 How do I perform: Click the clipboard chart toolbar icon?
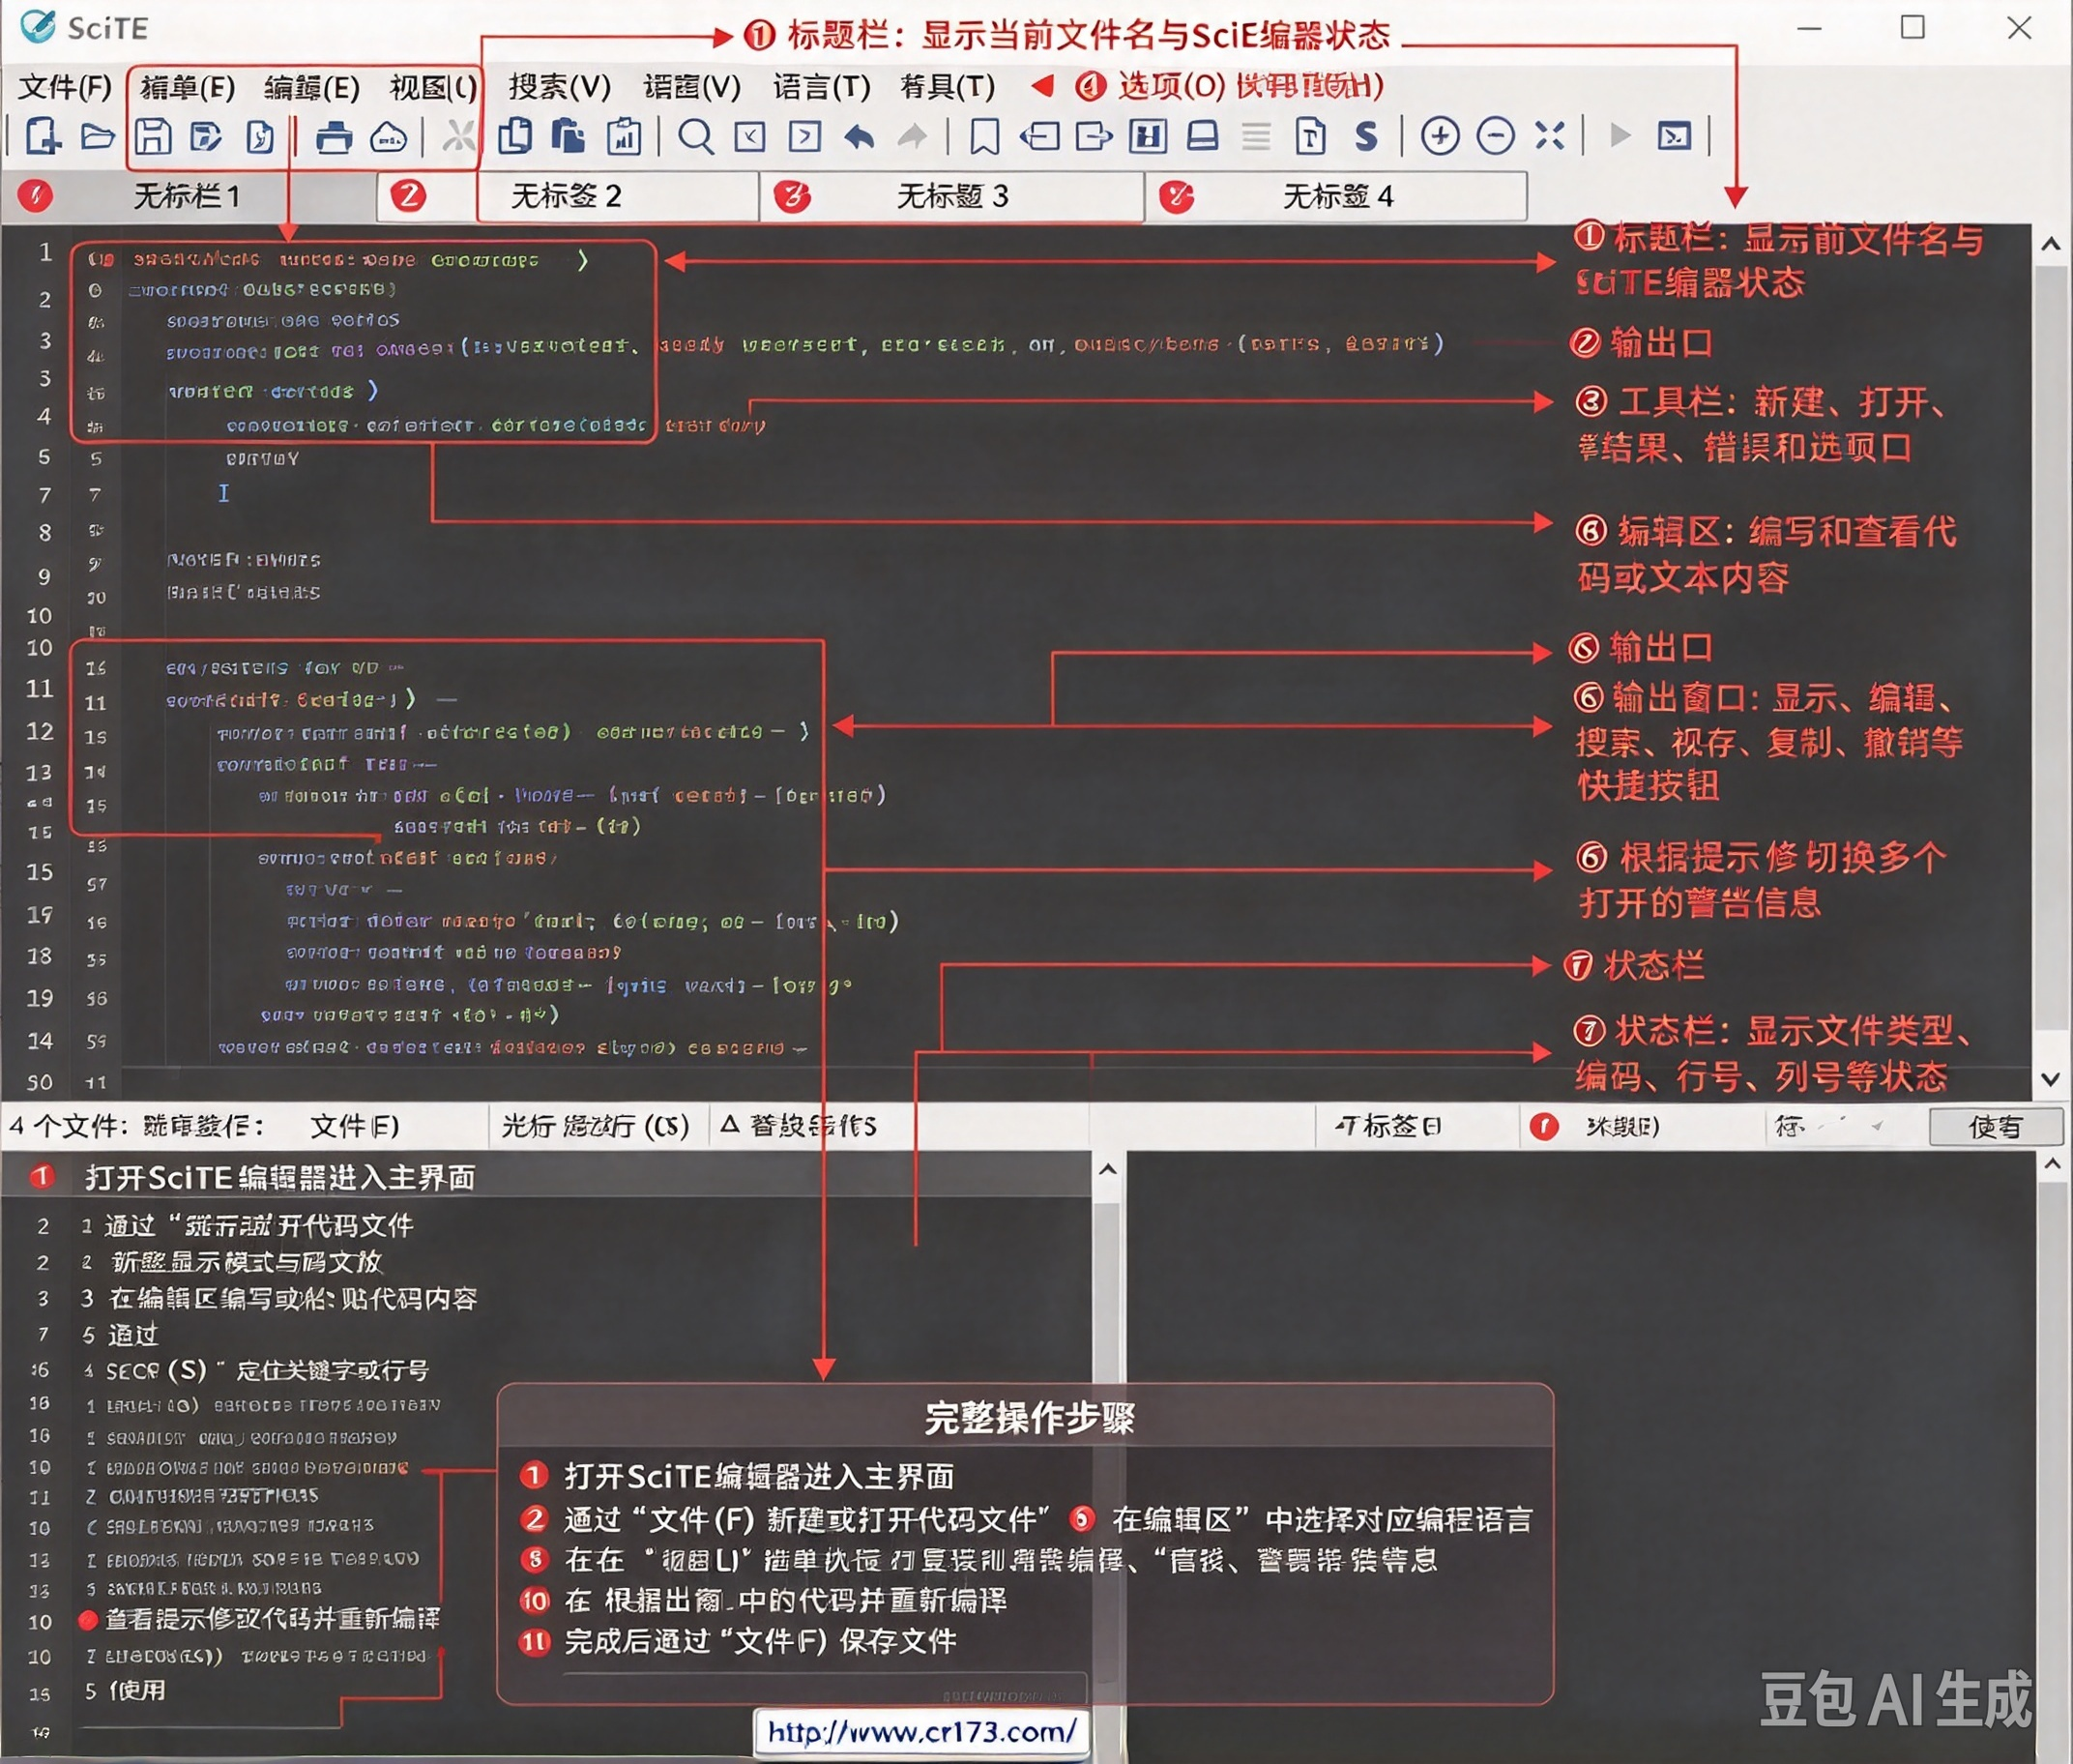pyautogui.click(x=624, y=136)
